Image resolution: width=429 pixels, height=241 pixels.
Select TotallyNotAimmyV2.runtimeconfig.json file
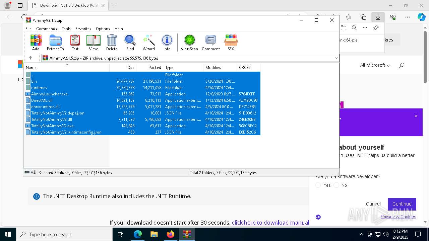coord(142,132)
